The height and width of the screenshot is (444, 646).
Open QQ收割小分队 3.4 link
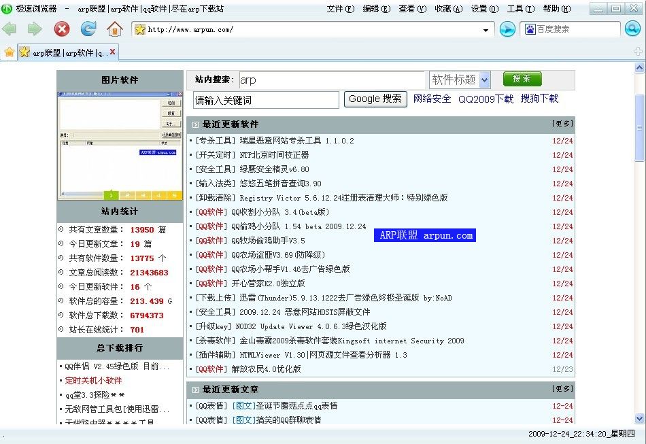point(280,212)
